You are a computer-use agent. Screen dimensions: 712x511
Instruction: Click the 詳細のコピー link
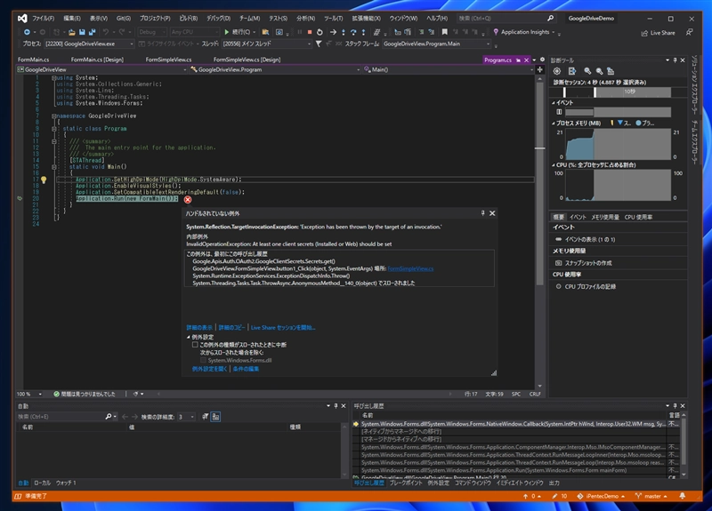[231, 328]
